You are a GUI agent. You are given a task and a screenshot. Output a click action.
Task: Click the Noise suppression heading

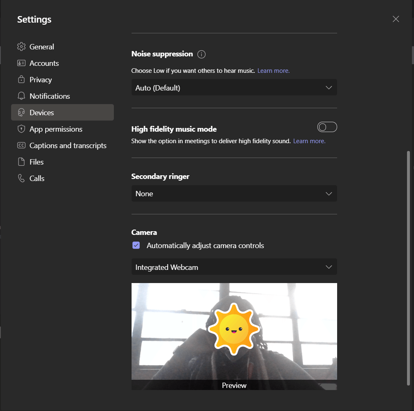coord(162,54)
